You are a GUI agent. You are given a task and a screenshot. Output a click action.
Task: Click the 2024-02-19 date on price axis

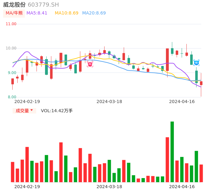coord(27,101)
